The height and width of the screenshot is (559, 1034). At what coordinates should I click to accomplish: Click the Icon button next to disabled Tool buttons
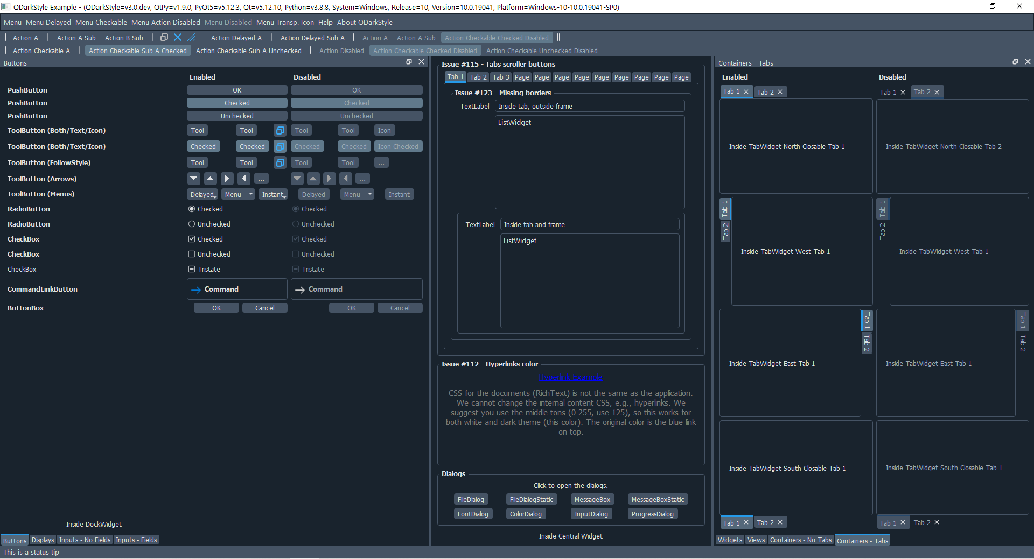point(384,130)
